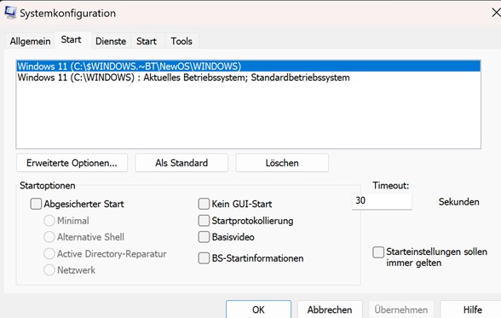
Task: Click the Löschen button
Action: (282, 163)
